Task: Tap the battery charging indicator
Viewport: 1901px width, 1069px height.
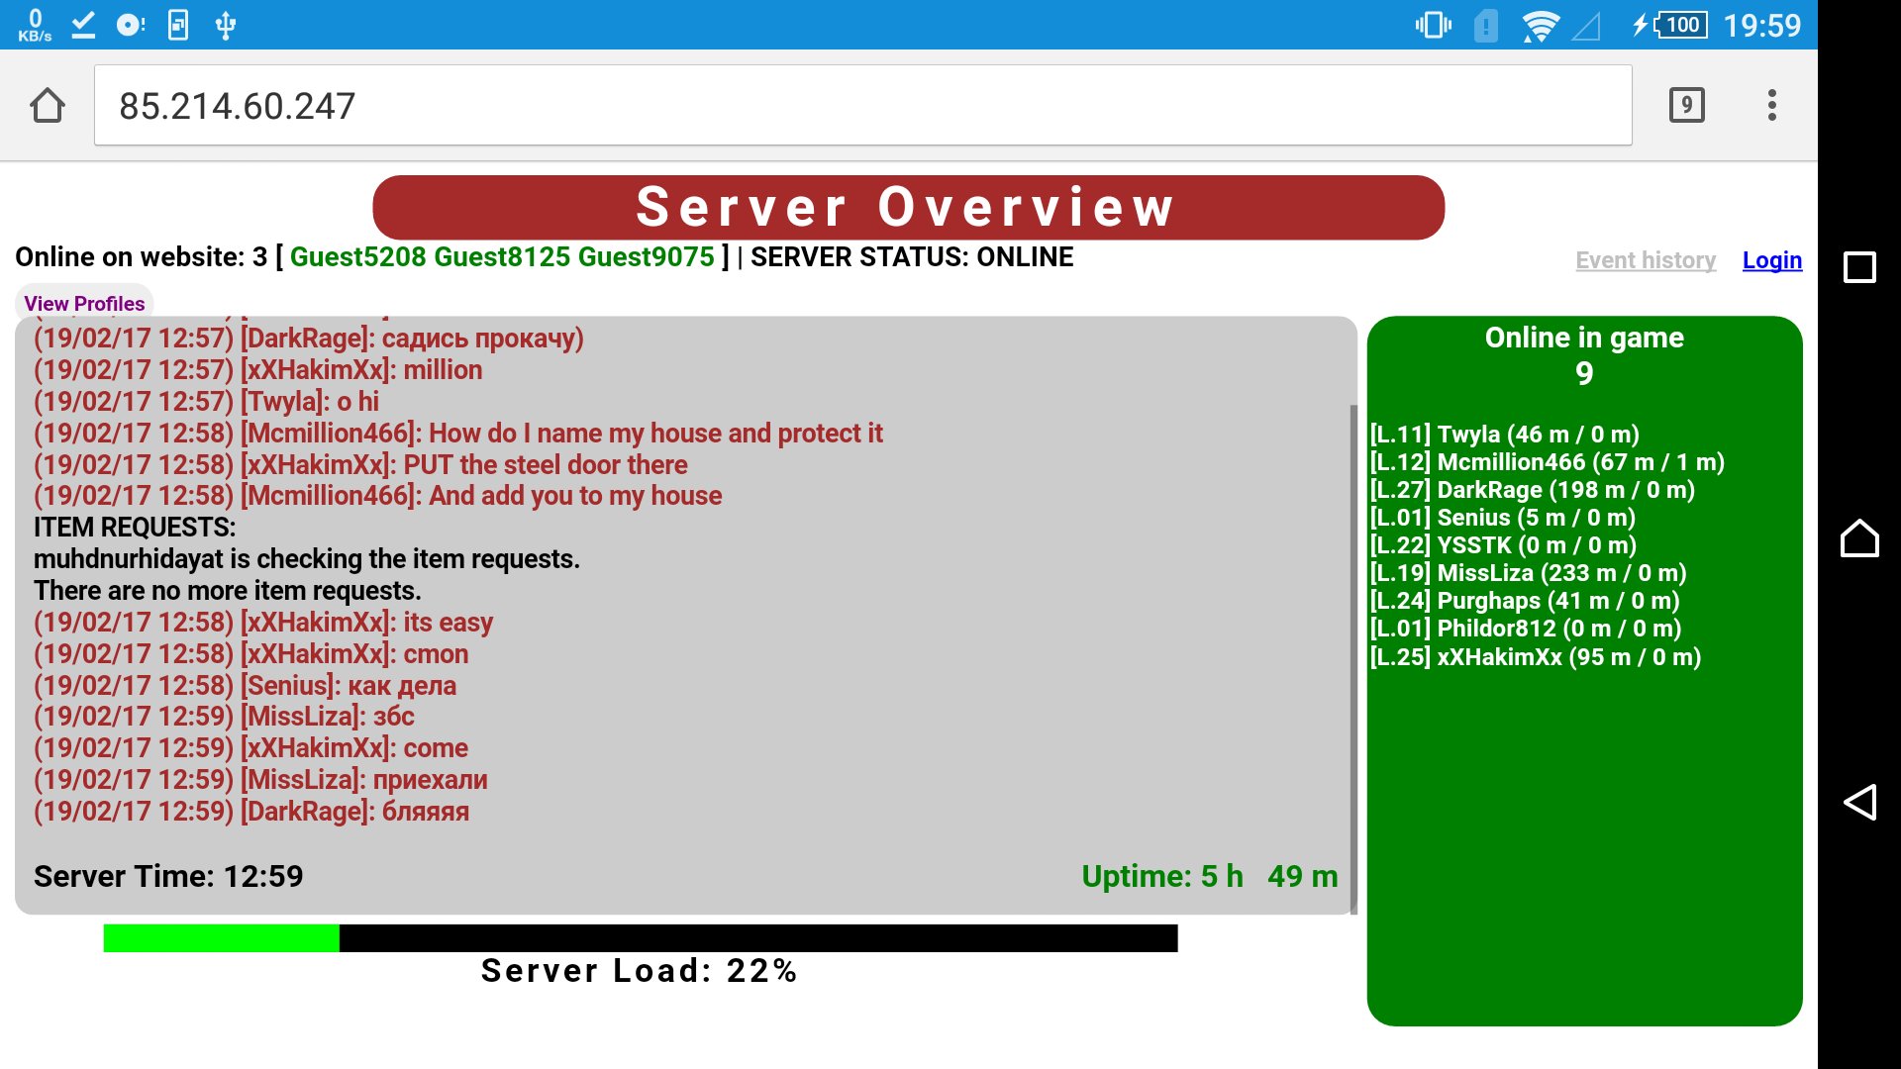Action: coord(1671,25)
